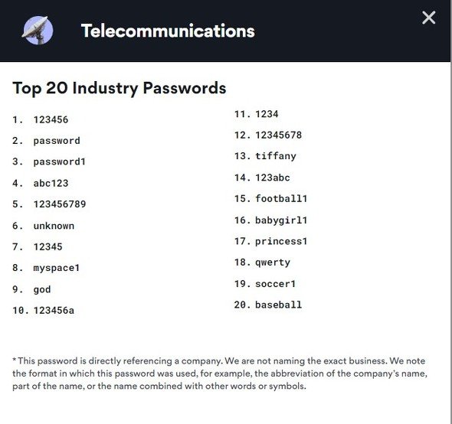Click the football1 entry
Image resolution: width=452 pixels, height=424 pixels.
(281, 198)
